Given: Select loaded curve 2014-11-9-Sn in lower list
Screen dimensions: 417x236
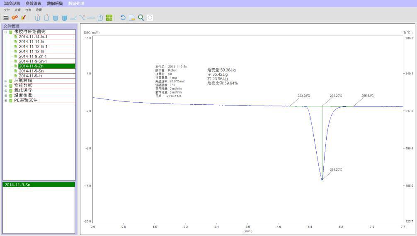Looking at the screenshot, I should pos(39,185).
